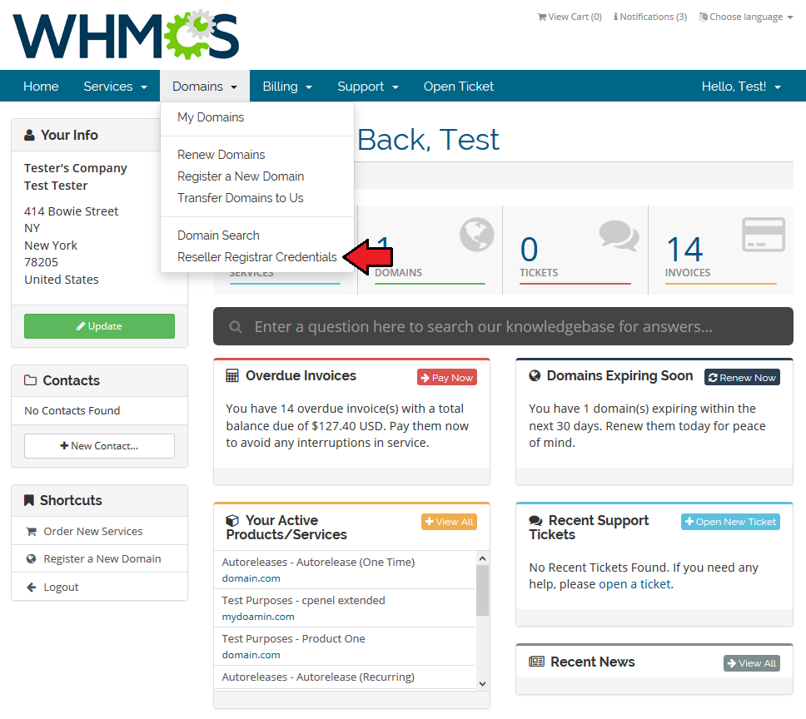Click the Recent News newspaper icon

(537, 662)
